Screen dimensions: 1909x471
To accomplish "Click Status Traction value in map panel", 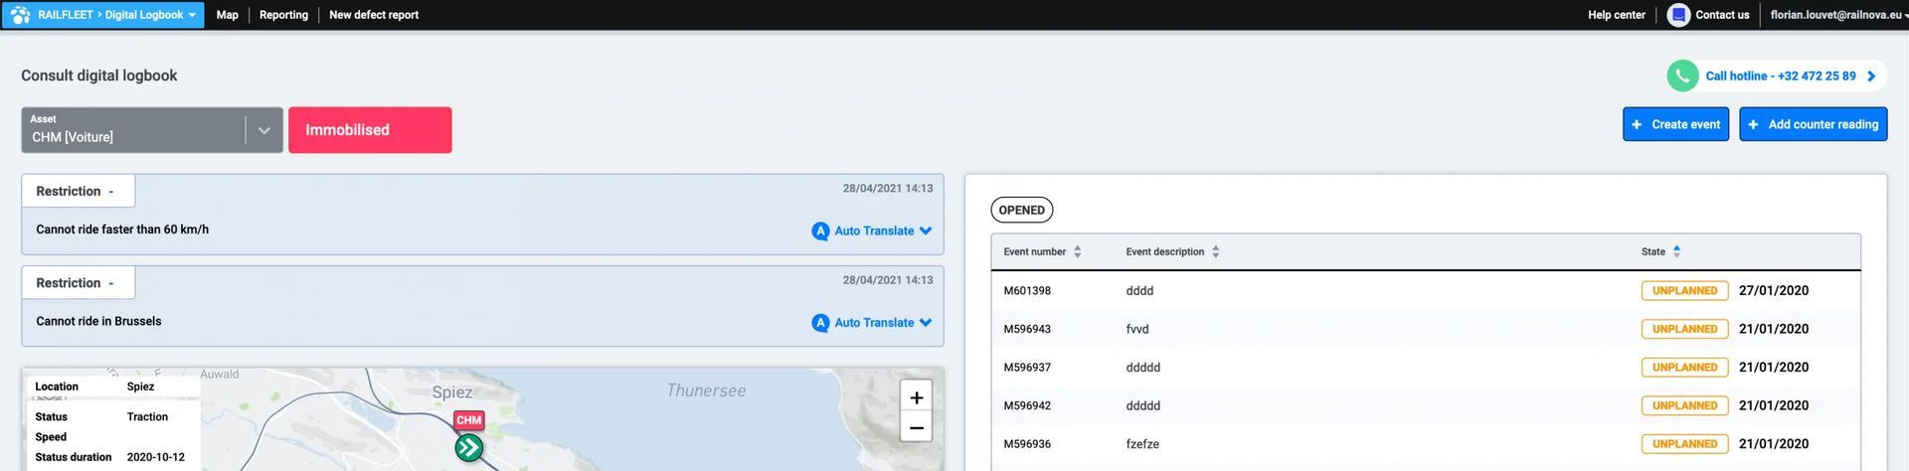I will pyautogui.click(x=147, y=417).
